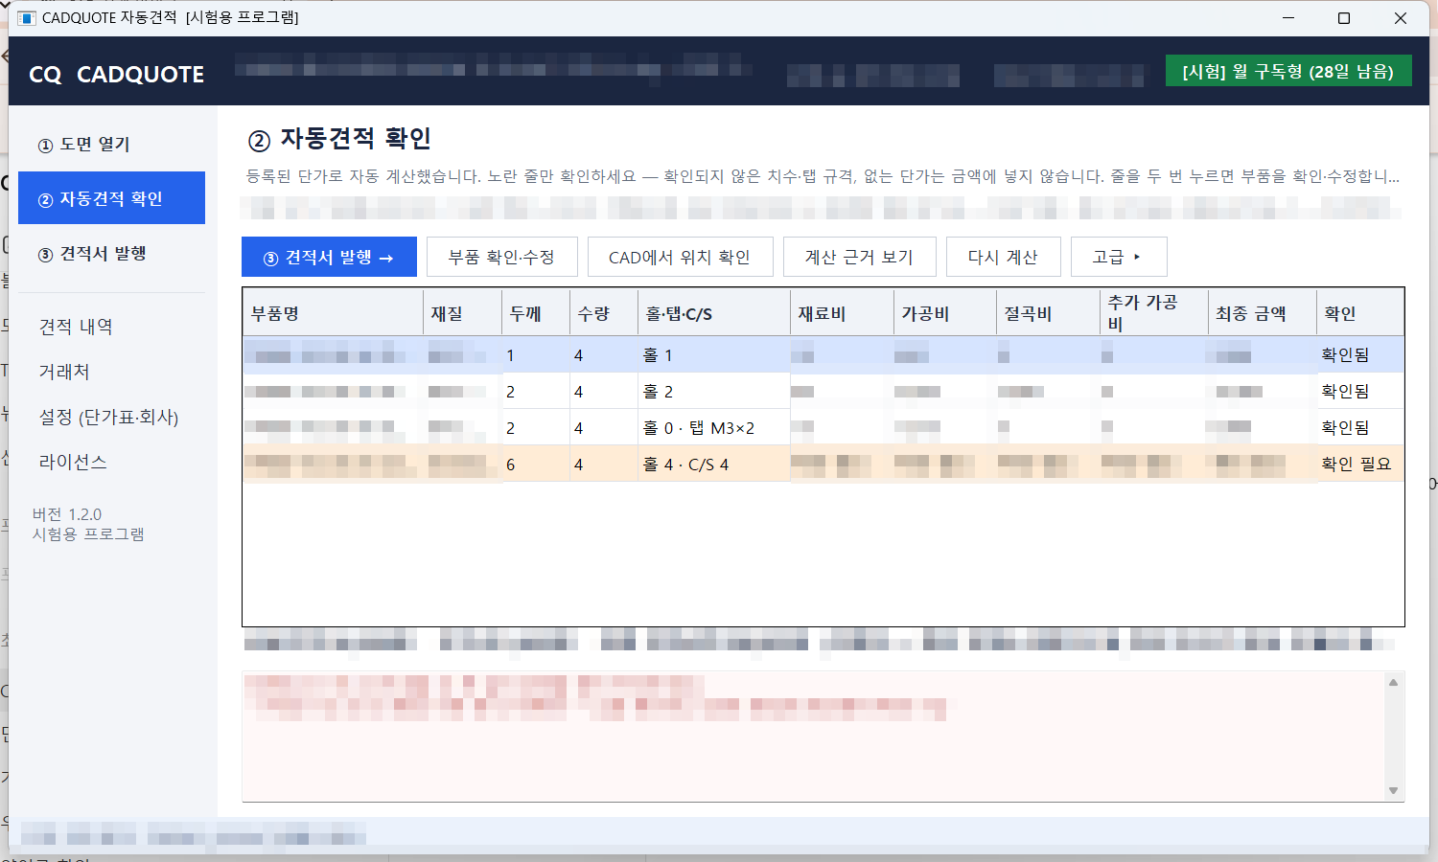Click the 홀·탭·C/S column header
Screen dimensions: 1438x862
(x=714, y=313)
